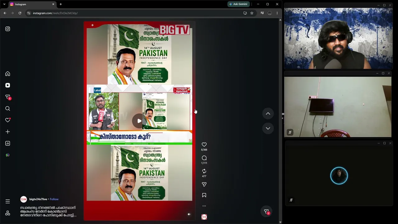Go to next reel with down chevron

[x=268, y=128]
